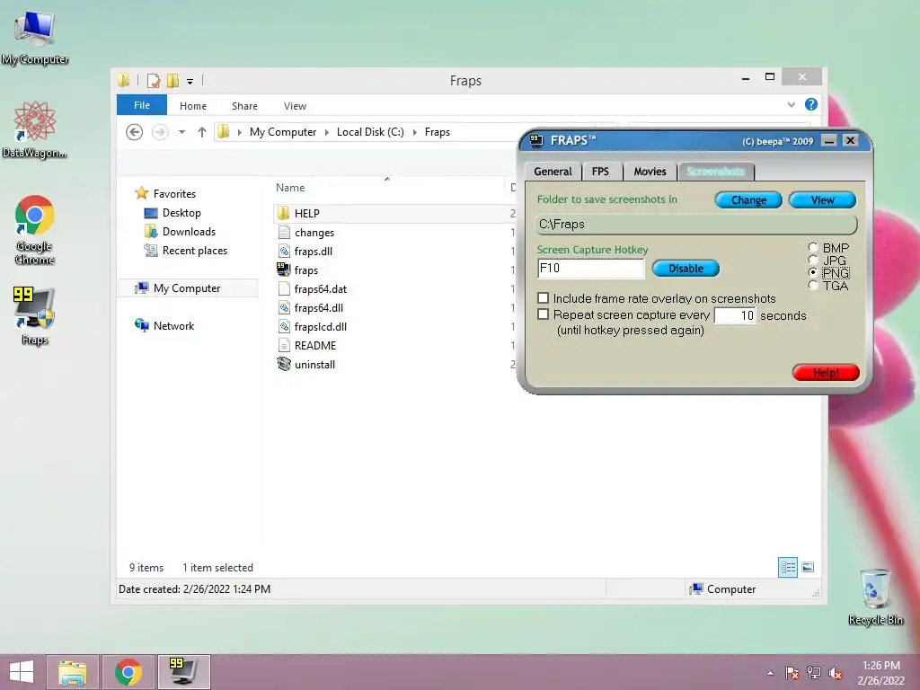The height and width of the screenshot is (690, 920).
Task: Open the View ribbon tab
Action: click(295, 106)
